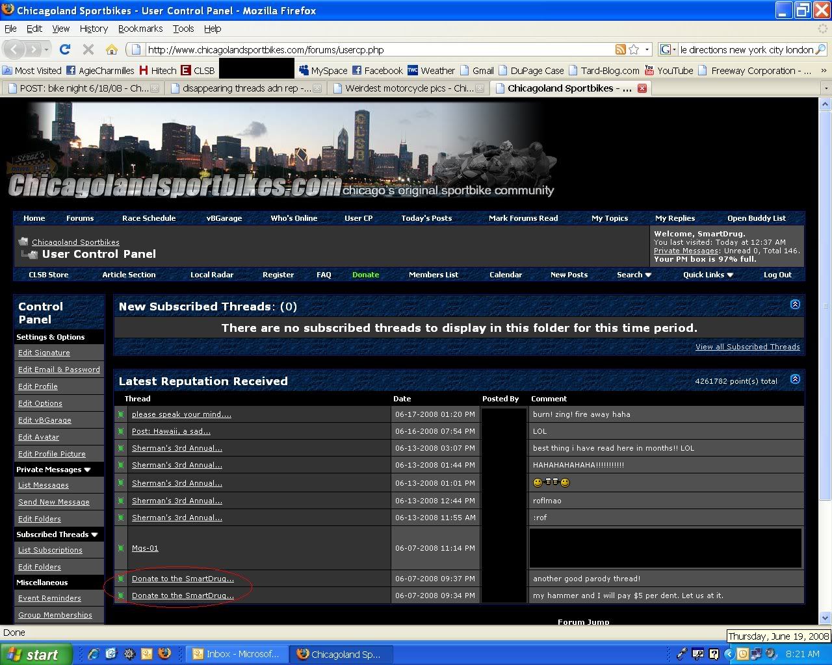Launch Firefox from Quick Launch
832x665 pixels.
(164, 654)
